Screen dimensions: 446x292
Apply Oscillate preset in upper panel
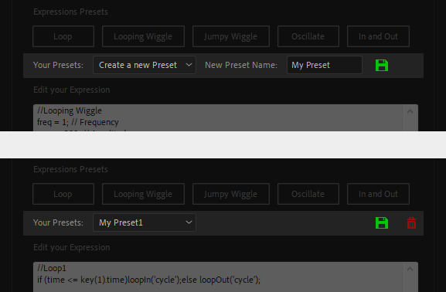pos(308,36)
